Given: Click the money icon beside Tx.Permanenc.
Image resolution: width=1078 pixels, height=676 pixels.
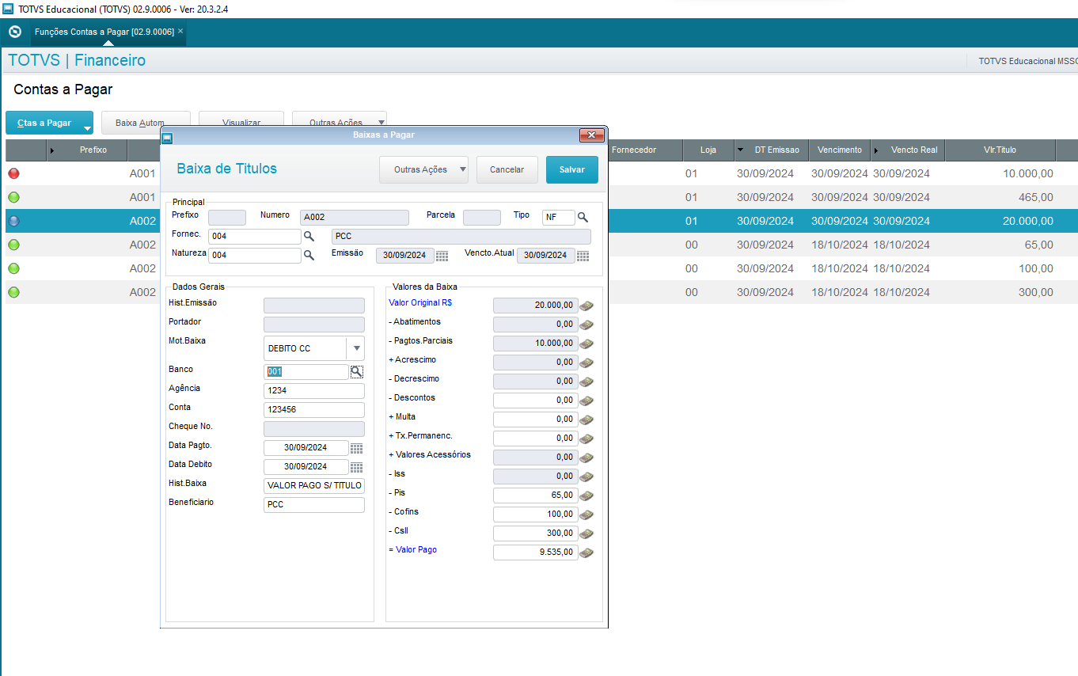Looking at the screenshot, I should pos(586,439).
